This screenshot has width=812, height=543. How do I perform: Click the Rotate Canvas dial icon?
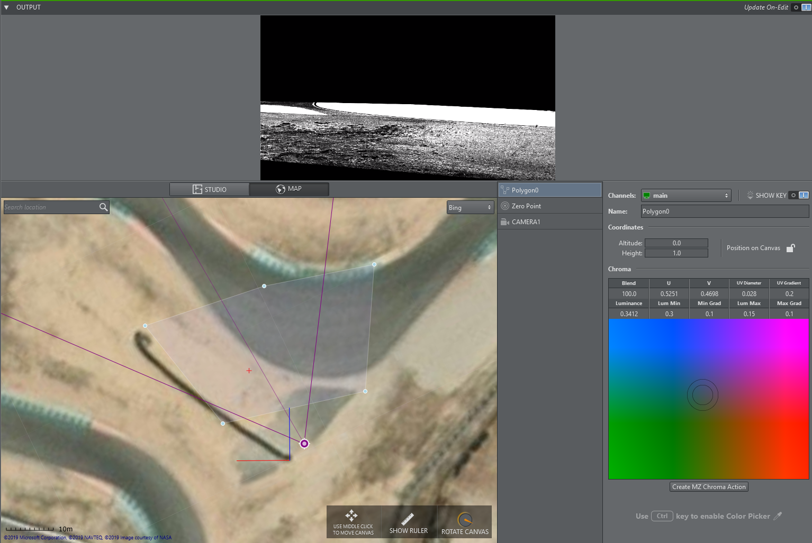point(465,520)
